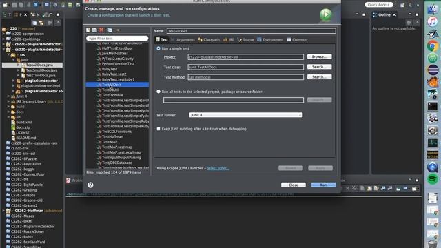The width and height of the screenshot is (441, 248).
Task: Click Browse... next to Project field
Action: pos(319,56)
